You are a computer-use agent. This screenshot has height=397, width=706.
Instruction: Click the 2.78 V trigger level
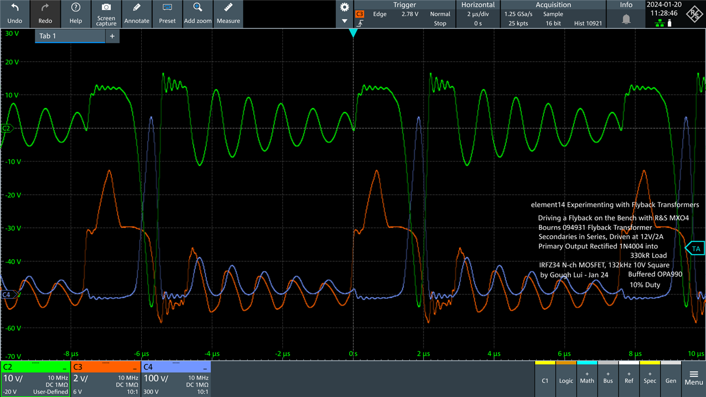(x=411, y=14)
